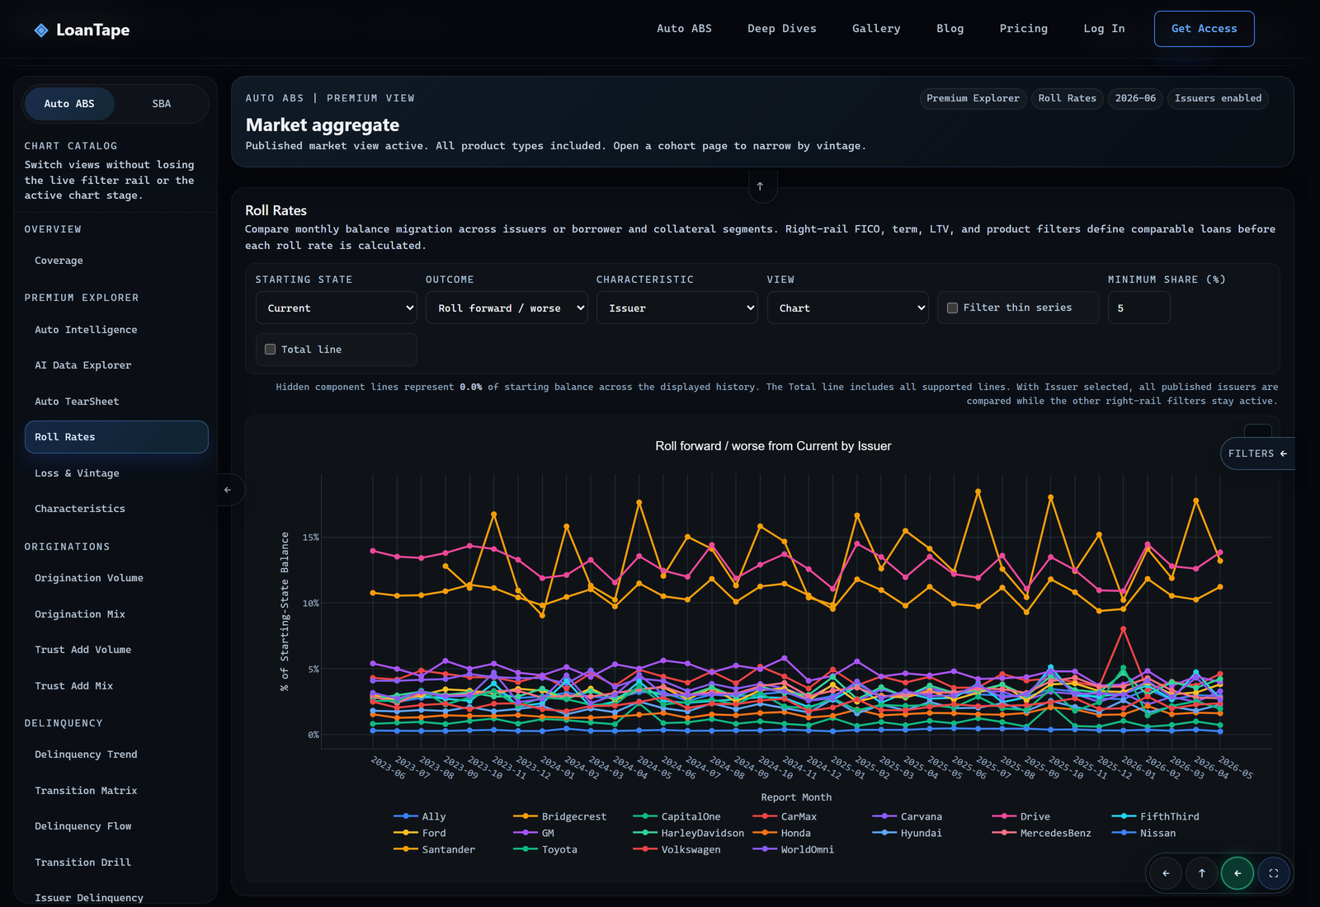Click the Roll Rates chip in the header
This screenshot has height=907, width=1320.
coord(1067,98)
